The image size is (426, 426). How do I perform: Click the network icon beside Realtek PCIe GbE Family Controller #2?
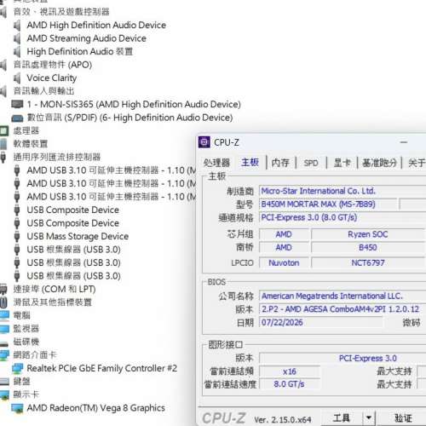(x=17, y=368)
